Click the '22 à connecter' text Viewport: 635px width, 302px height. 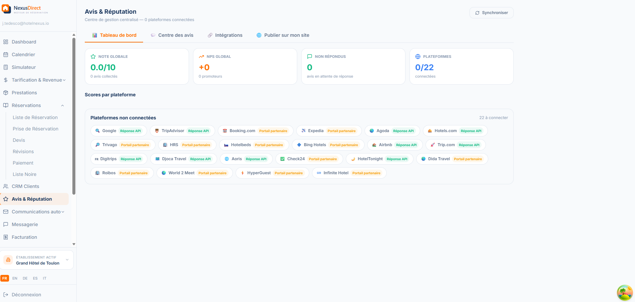[493, 118]
